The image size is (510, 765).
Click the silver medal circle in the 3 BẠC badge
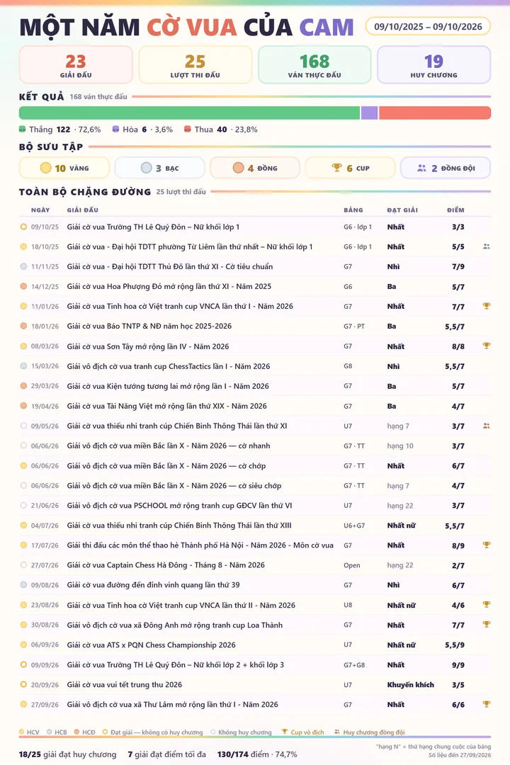(146, 168)
